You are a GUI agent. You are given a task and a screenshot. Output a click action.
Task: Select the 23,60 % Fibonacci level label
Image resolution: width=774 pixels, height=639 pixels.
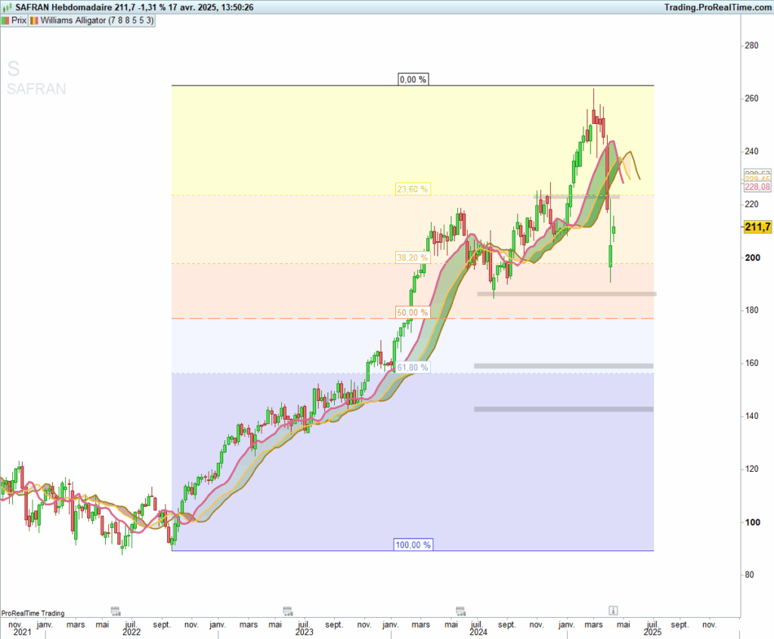[x=412, y=189]
